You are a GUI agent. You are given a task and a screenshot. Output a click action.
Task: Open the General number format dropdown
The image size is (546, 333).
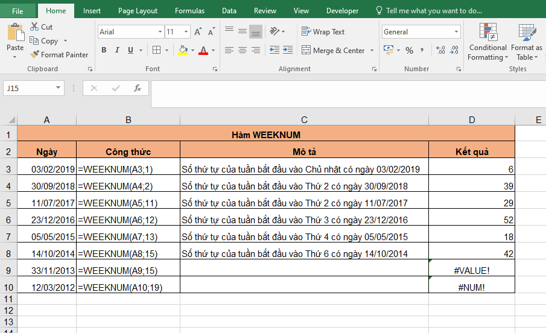tap(456, 32)
